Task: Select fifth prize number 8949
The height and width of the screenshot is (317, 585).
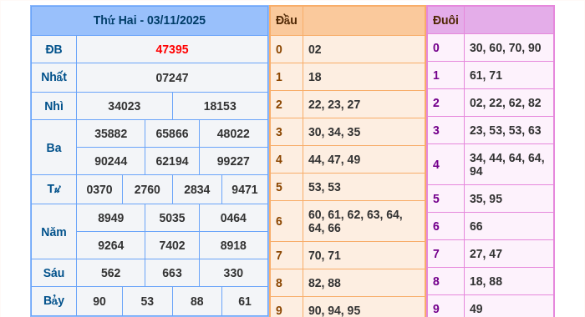Action: [x=111, y=218]
